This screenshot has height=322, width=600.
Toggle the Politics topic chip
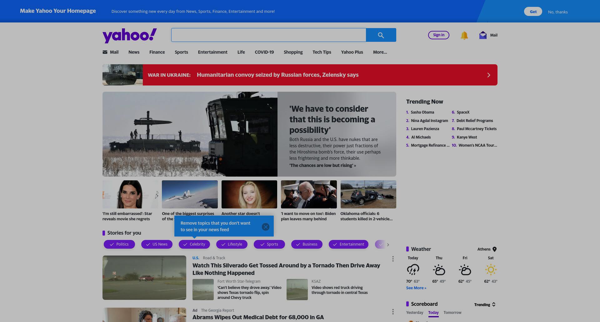[x=119, y=244]
